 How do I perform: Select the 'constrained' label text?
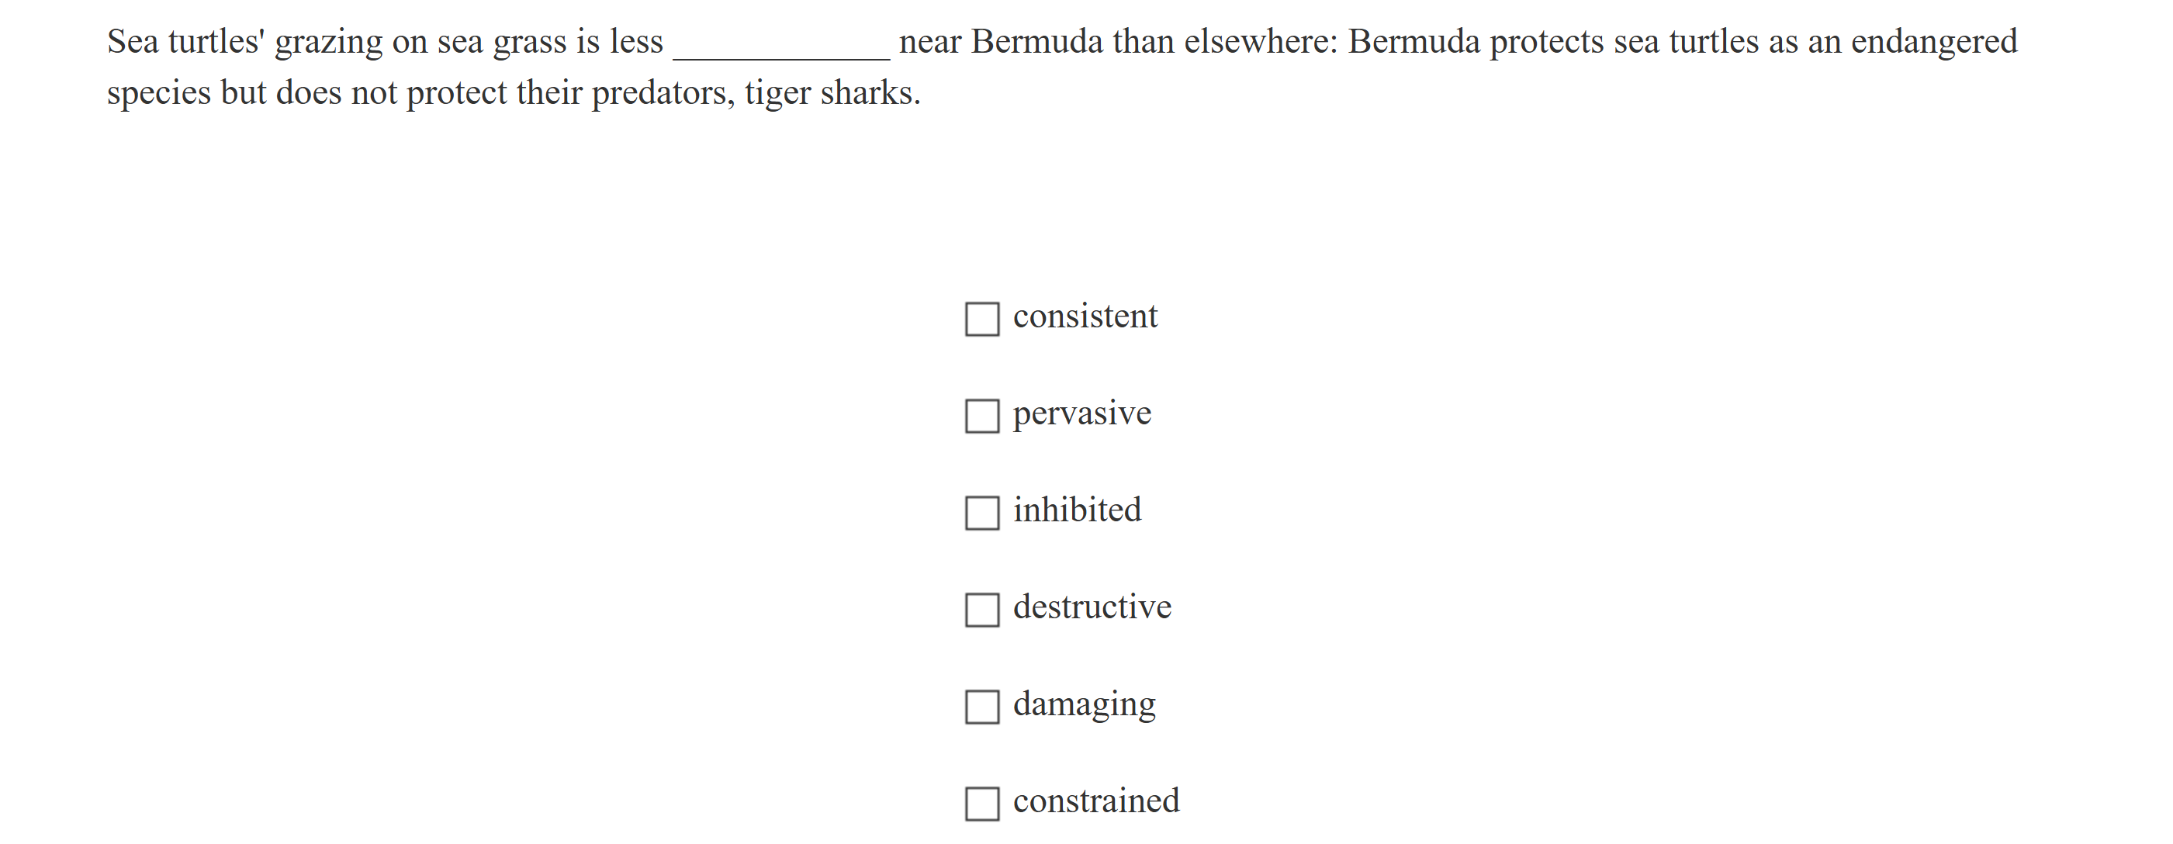(x=1095, y=801)
